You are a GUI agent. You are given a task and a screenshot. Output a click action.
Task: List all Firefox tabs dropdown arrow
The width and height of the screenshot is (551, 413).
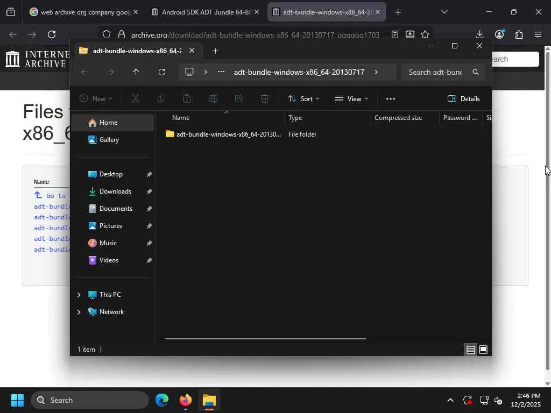click(444, 12)
